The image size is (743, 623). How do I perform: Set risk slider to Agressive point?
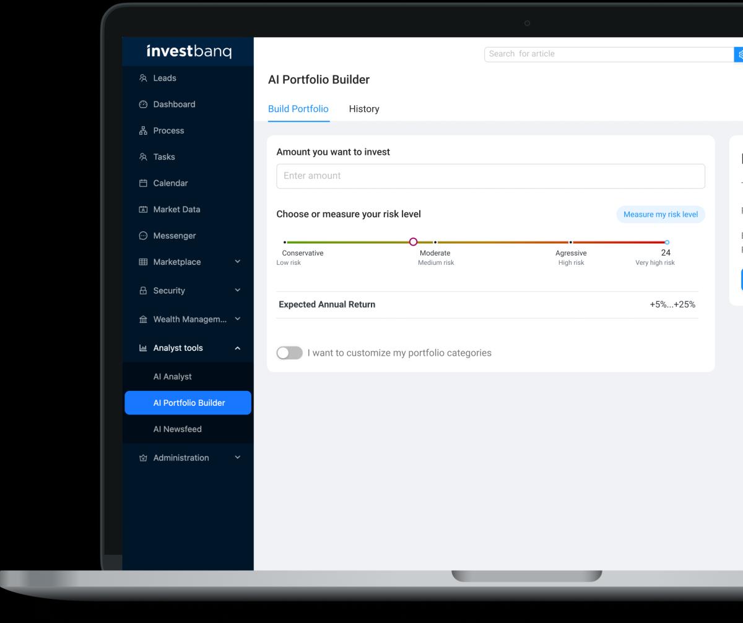571,243
